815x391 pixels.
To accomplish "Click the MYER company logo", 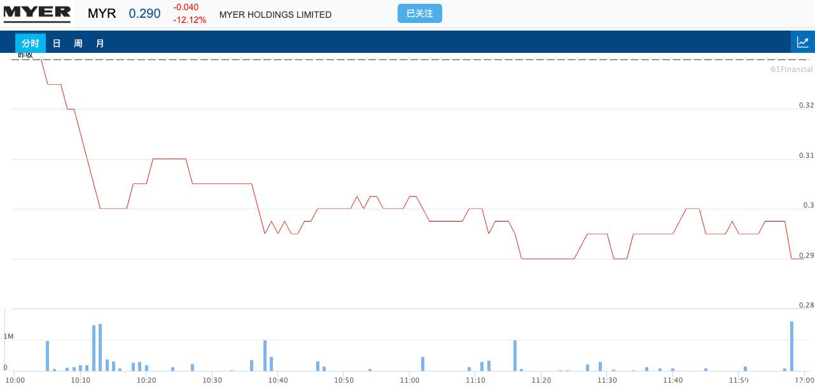I will click(37, 13).
